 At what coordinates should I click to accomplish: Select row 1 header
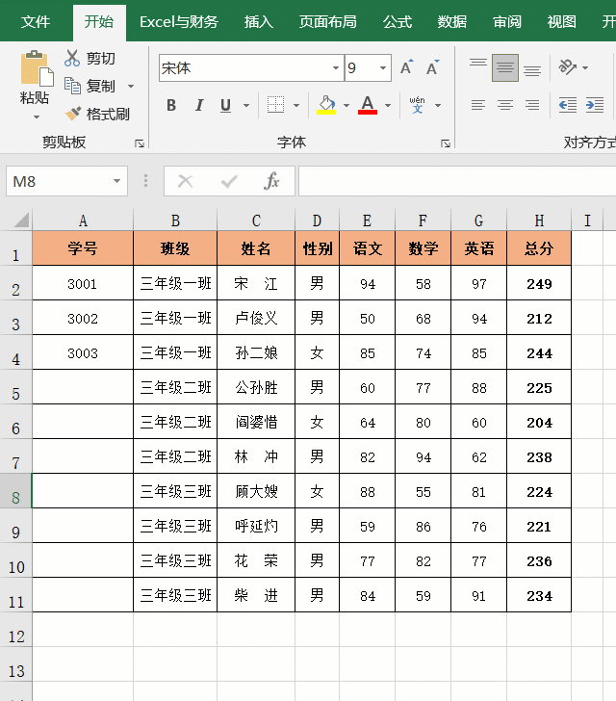tap(15, 248)
